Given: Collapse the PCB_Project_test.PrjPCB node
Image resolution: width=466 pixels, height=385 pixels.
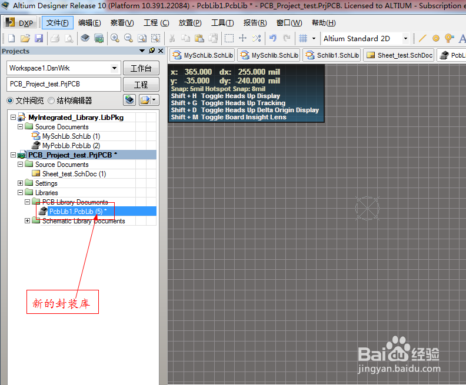Looking at the screenshot, I should [x=13, y=155].
